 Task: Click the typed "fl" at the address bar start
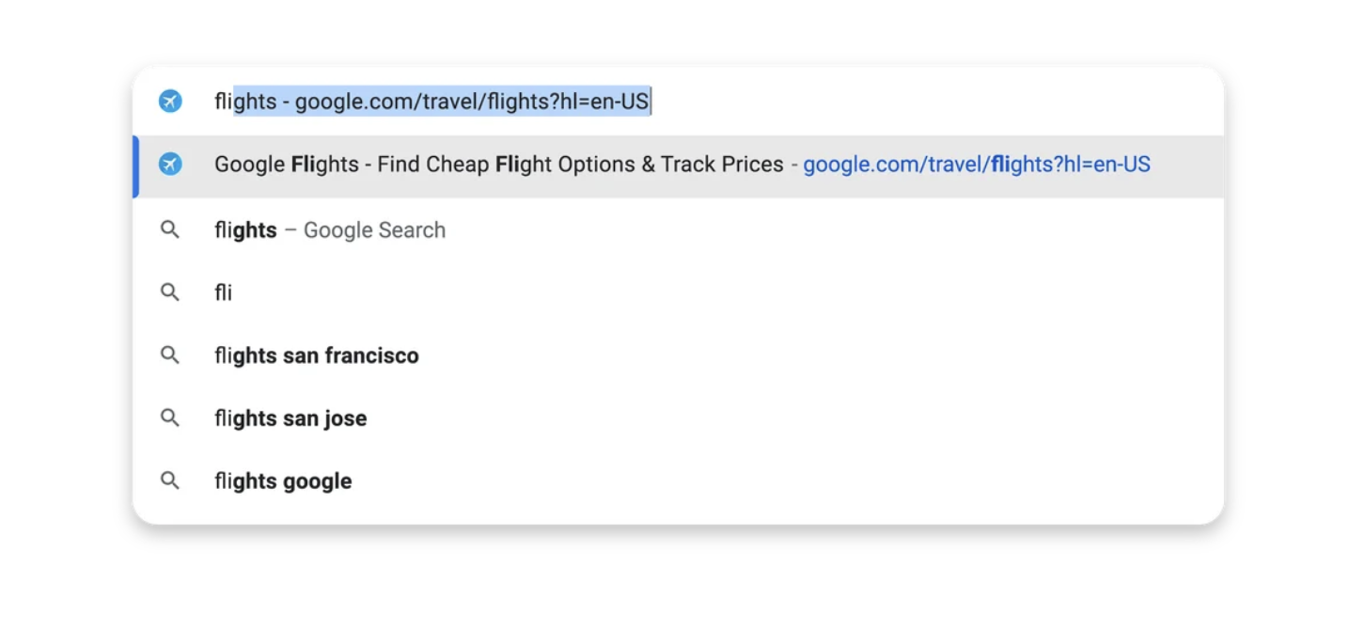pyautogui.click(x=222, y=102)
